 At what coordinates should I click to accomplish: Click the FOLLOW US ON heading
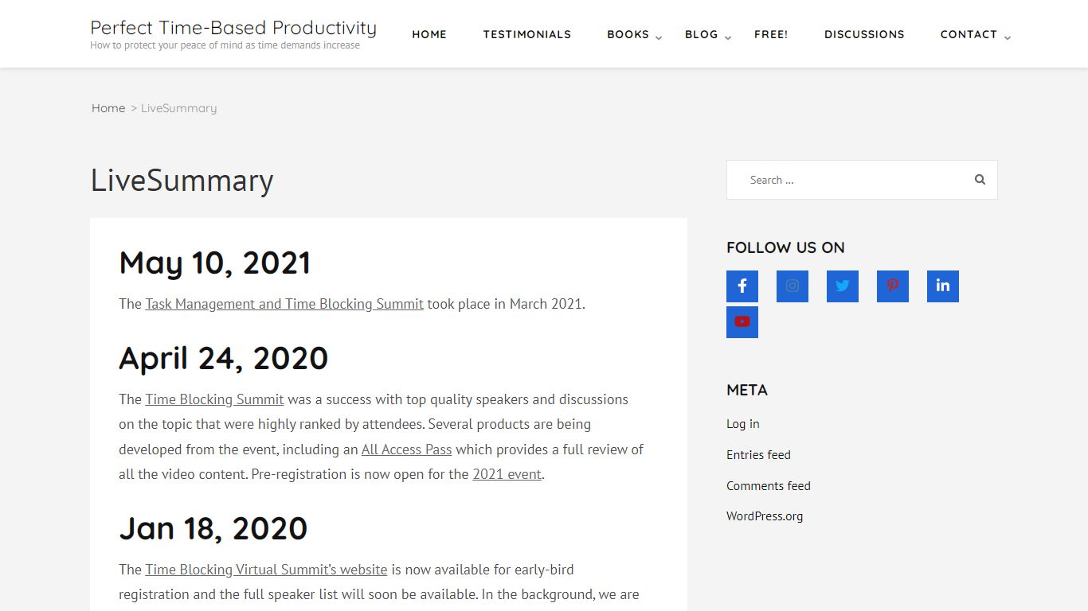pos(785,247)
